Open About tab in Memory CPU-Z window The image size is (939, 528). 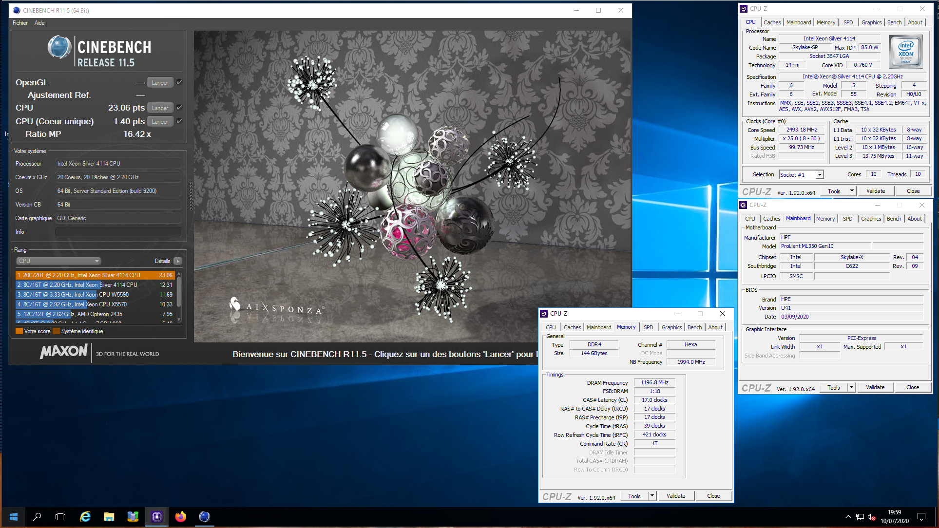coord(715,327)
